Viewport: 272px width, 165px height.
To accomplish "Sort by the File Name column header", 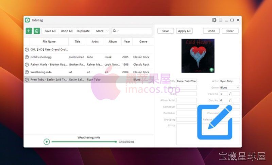I will point(49,42).
